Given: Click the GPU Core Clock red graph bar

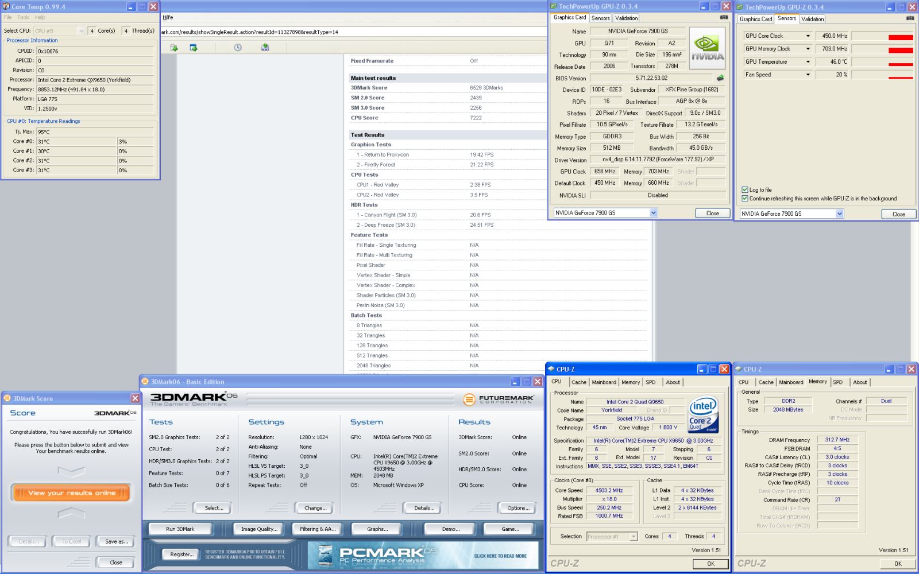Looking at the screenshot, I should coord(901,38).
